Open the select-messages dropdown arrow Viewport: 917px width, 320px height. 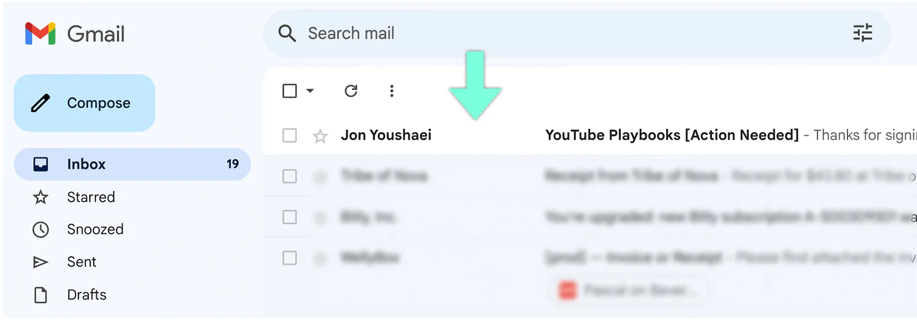point(311,91)
